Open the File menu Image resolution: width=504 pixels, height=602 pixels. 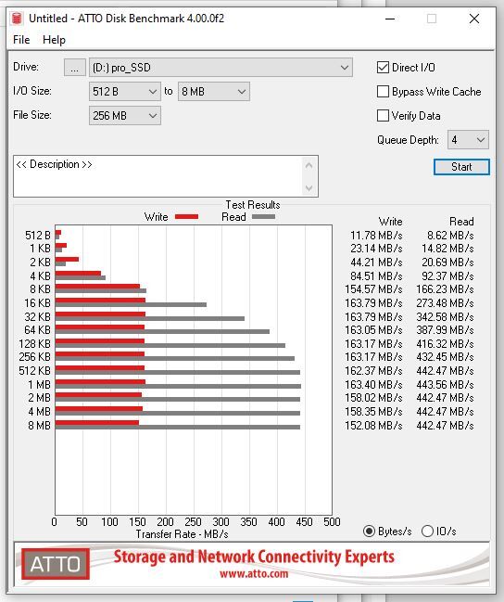(21, 40)
